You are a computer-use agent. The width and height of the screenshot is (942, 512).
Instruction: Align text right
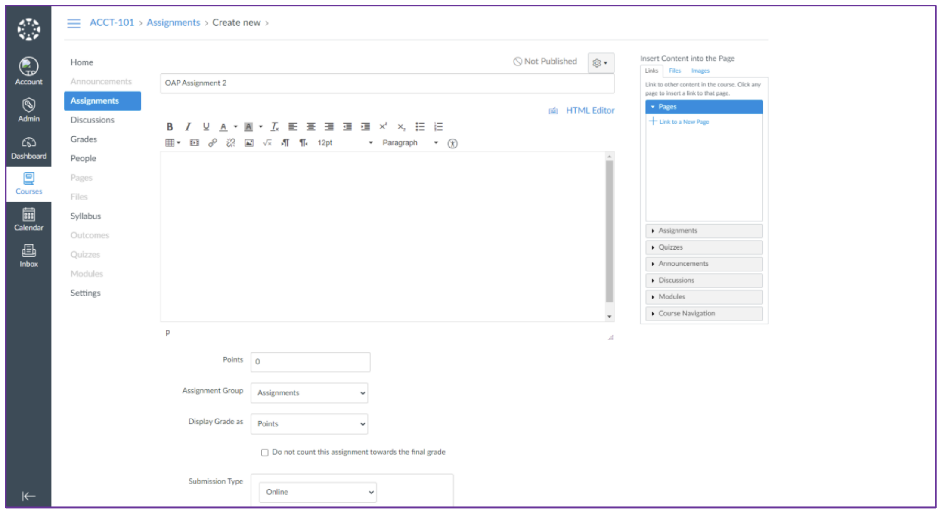click(329, 126)
